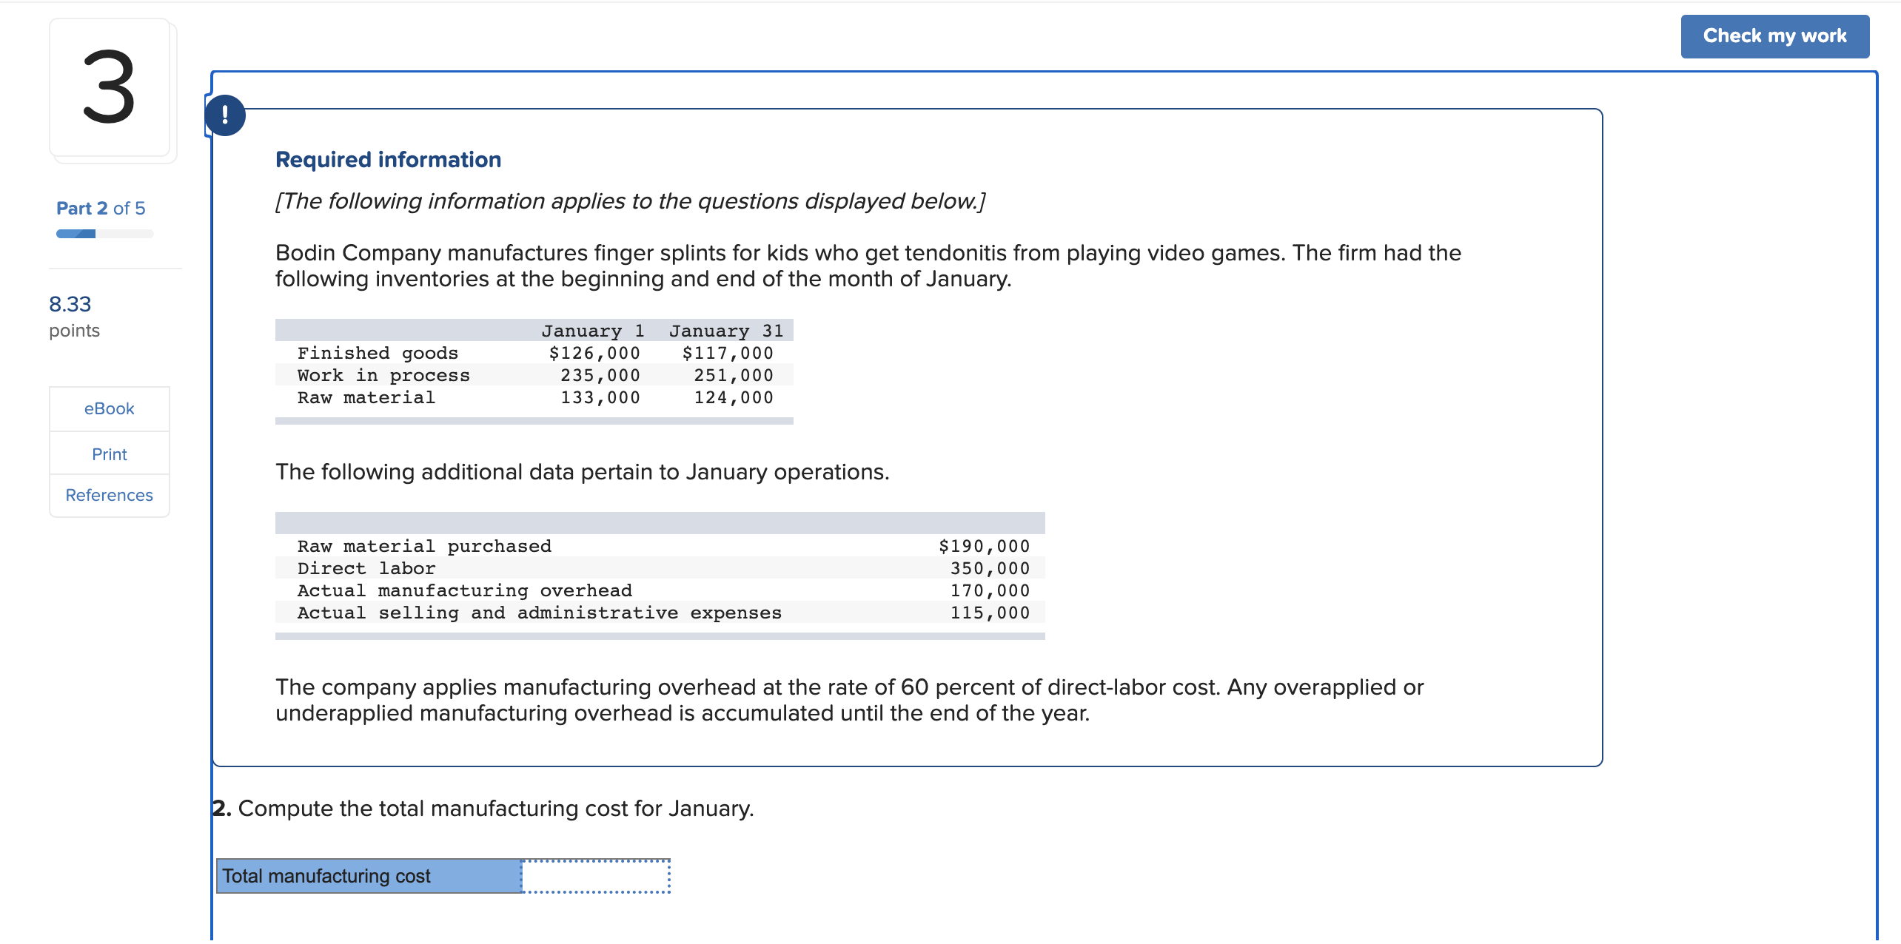Select the Finished goods row in table
The height and width of the screenshot is (944, 1901).
tap(534, 353)
